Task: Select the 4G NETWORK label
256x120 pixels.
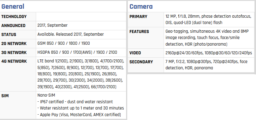Action: click(14, 61)
